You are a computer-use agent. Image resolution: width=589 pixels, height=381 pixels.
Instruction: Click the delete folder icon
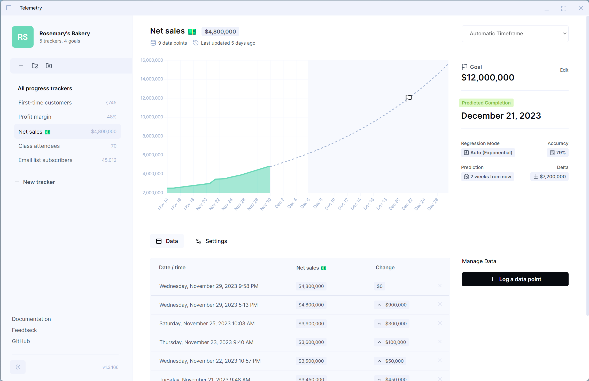point(49,66)
